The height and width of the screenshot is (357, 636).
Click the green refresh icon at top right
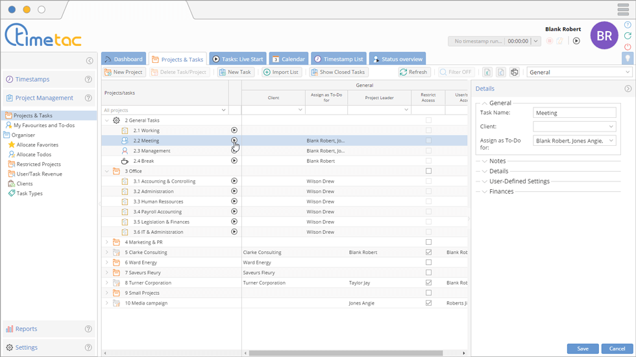pyautogui.click(x=628, y=36)
